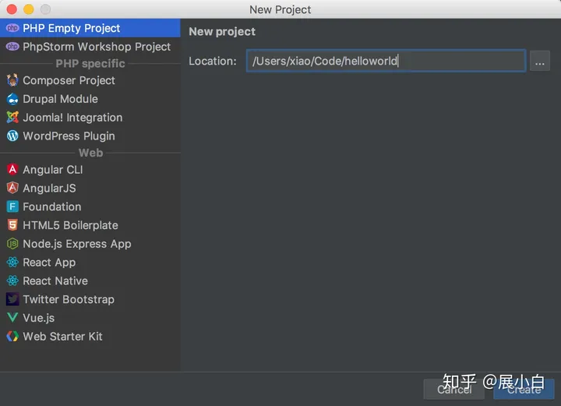Click the WordPress Plugin logo icon
Image resolution: width=561 pixels, height=406 pixels.
click(x=12, y=136)
